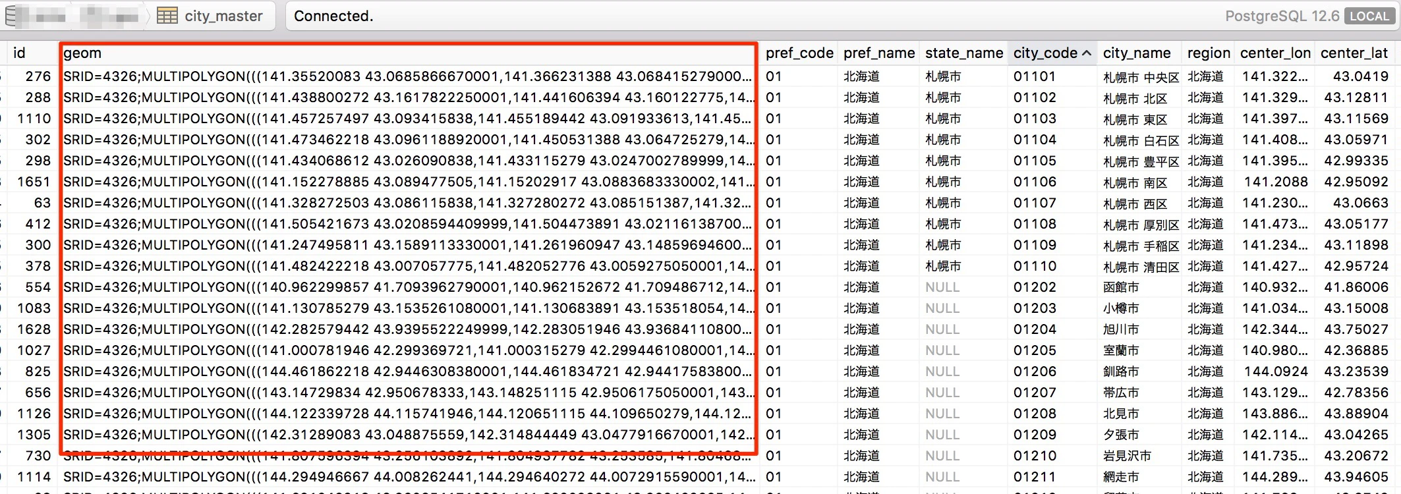
Task: Select city_name cell 旭川市
Action: click(1121, 329)
